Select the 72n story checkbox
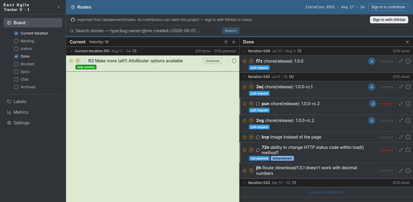The width and height of the screenshot is (413, 202). 408,150
